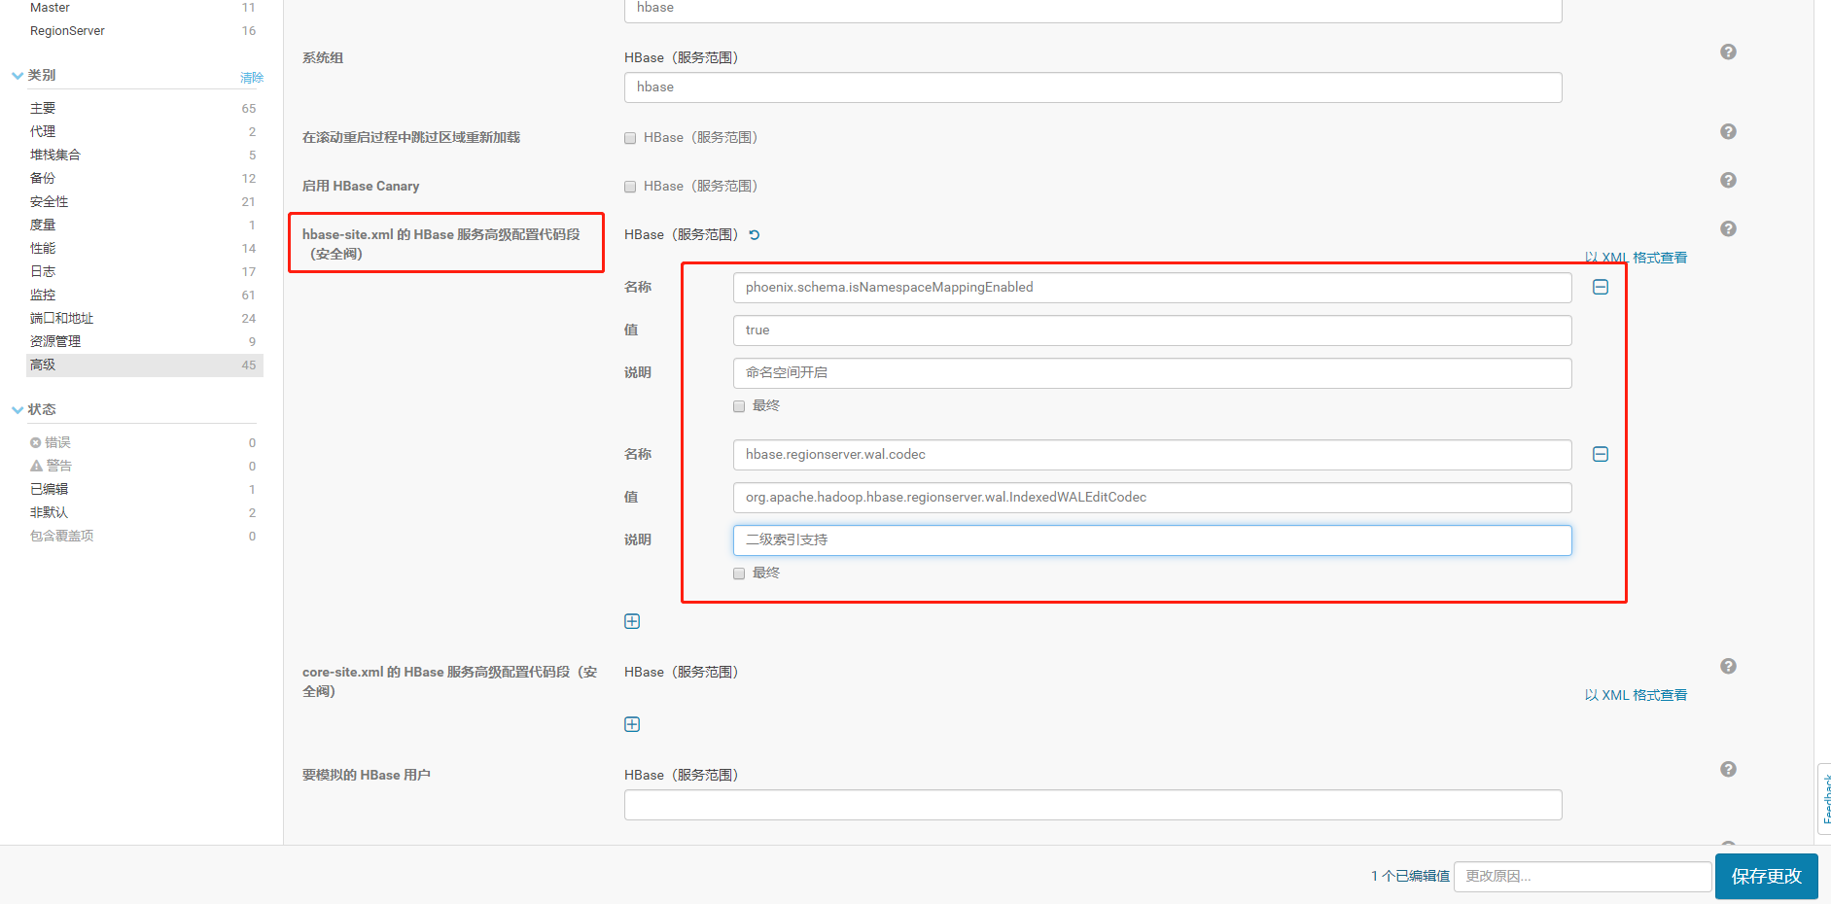Image resolution: width=1831 pixels, height=904 pixels.
Task: View core-site.xml snippet in XML format
Action: click(x=1636, y=695)
